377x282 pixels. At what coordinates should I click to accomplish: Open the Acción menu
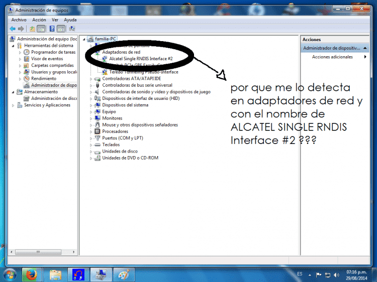(x=39, y=20)
